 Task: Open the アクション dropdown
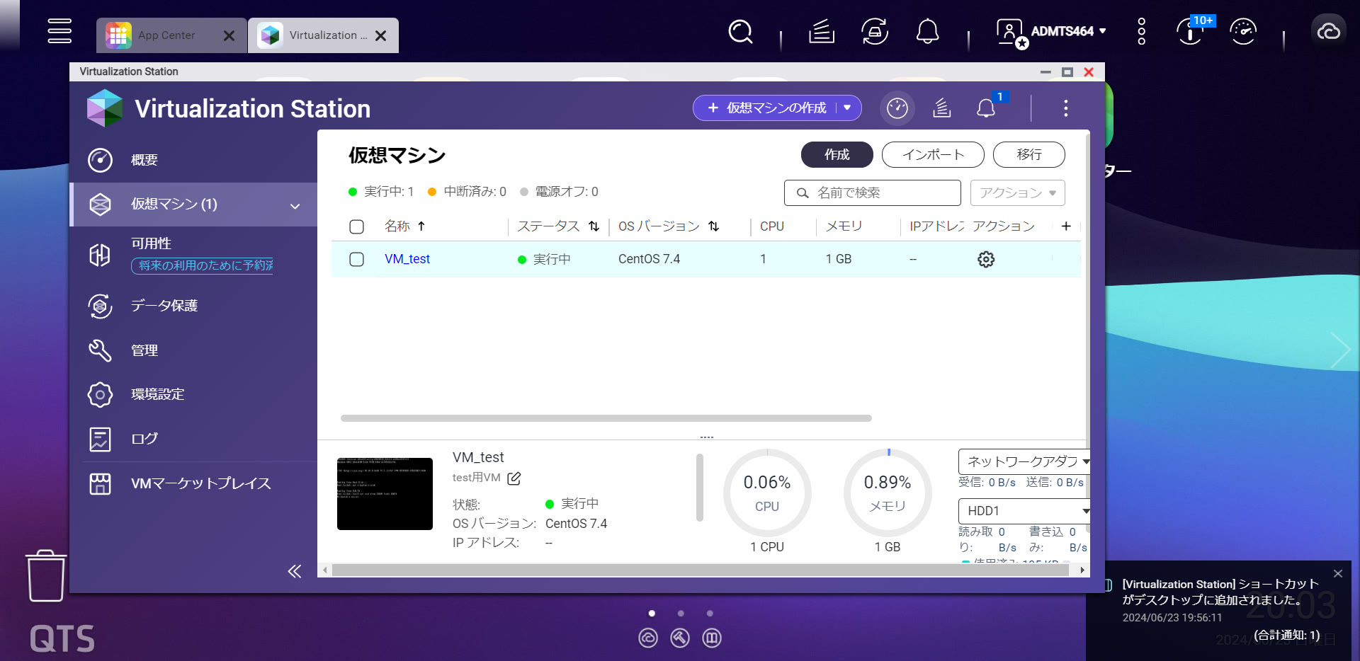click(x=1018, y=192)
